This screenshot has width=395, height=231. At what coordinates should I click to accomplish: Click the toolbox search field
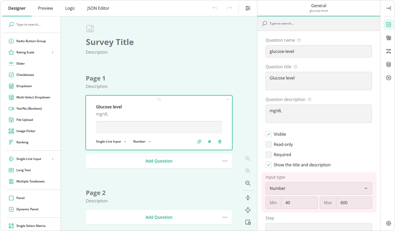[31, 24]
